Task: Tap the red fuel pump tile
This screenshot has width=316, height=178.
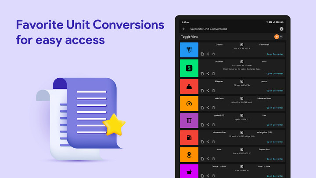Action: (189, 138)
